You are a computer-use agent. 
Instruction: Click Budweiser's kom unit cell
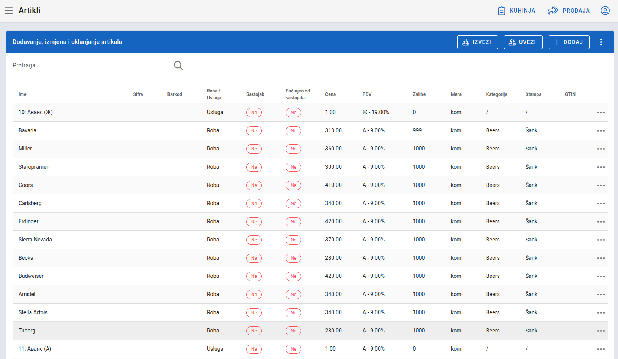456,276
